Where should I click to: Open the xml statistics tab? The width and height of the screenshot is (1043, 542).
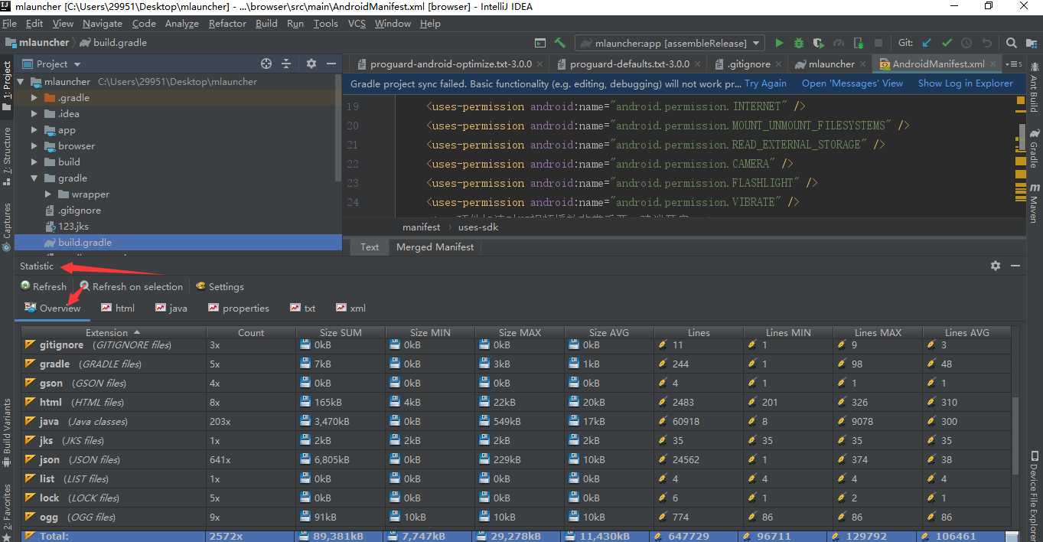tap(350, 308)
